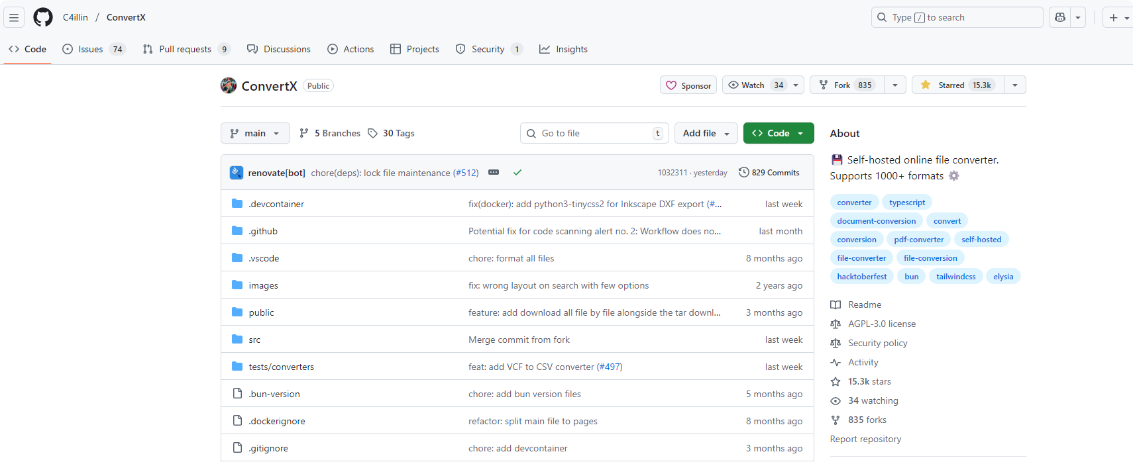Screen dimensions: 1133x462
Task: Select the document-conversion topic tag
Action: pyautogui.click(x=876, y=221)
